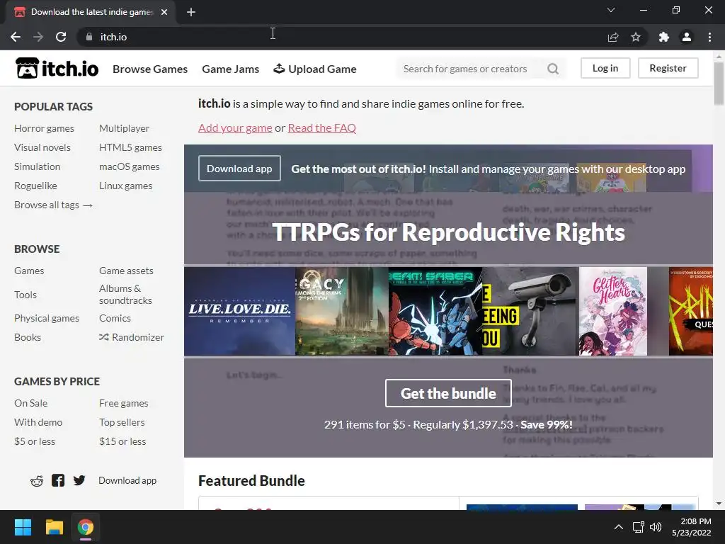Open the volume tray icon

coord(655,527)
